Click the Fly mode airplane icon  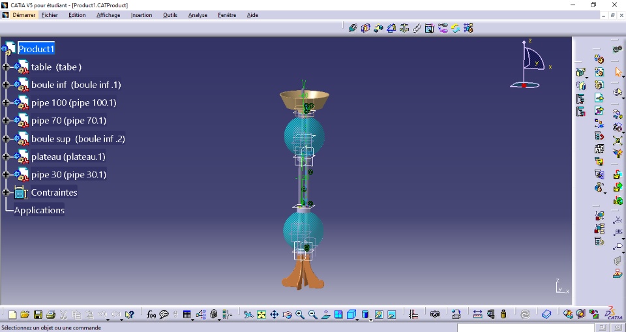(x=248, y=315)
